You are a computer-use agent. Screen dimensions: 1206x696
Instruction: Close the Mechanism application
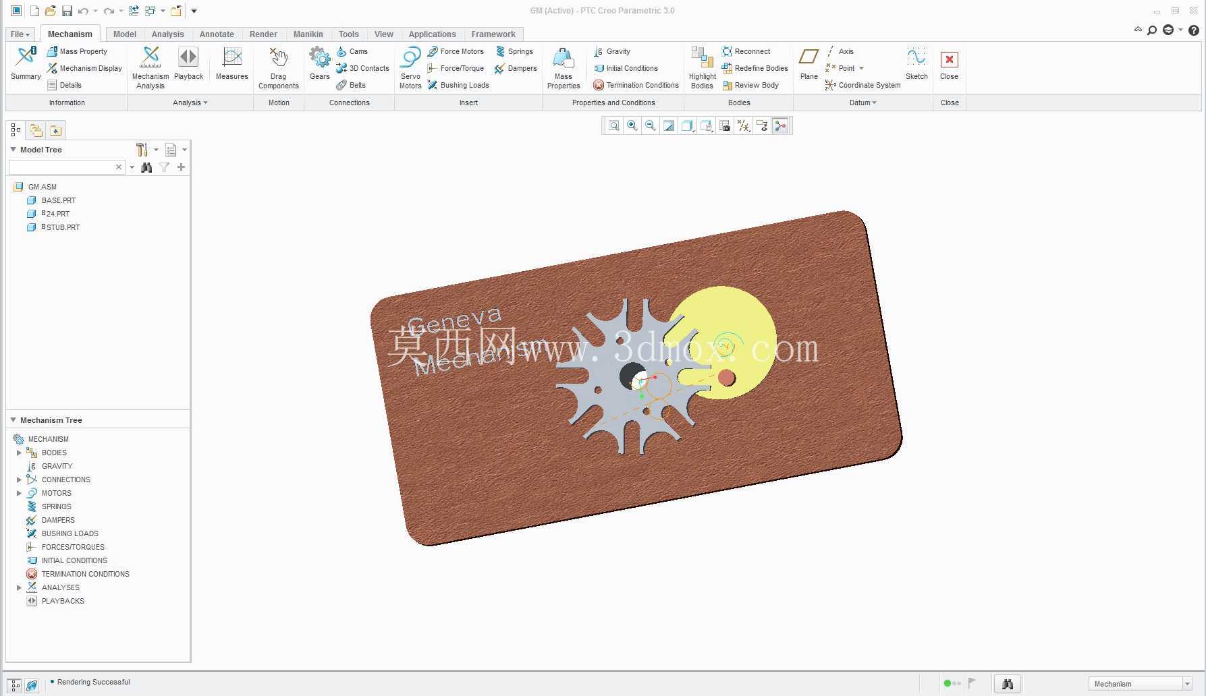pos(949,64)
